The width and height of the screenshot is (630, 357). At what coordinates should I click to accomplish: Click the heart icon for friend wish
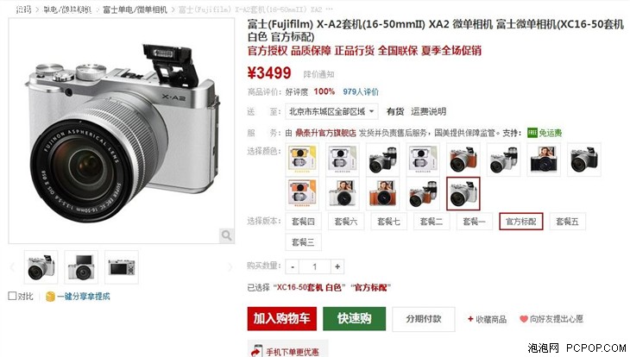(x=524, y=319)
